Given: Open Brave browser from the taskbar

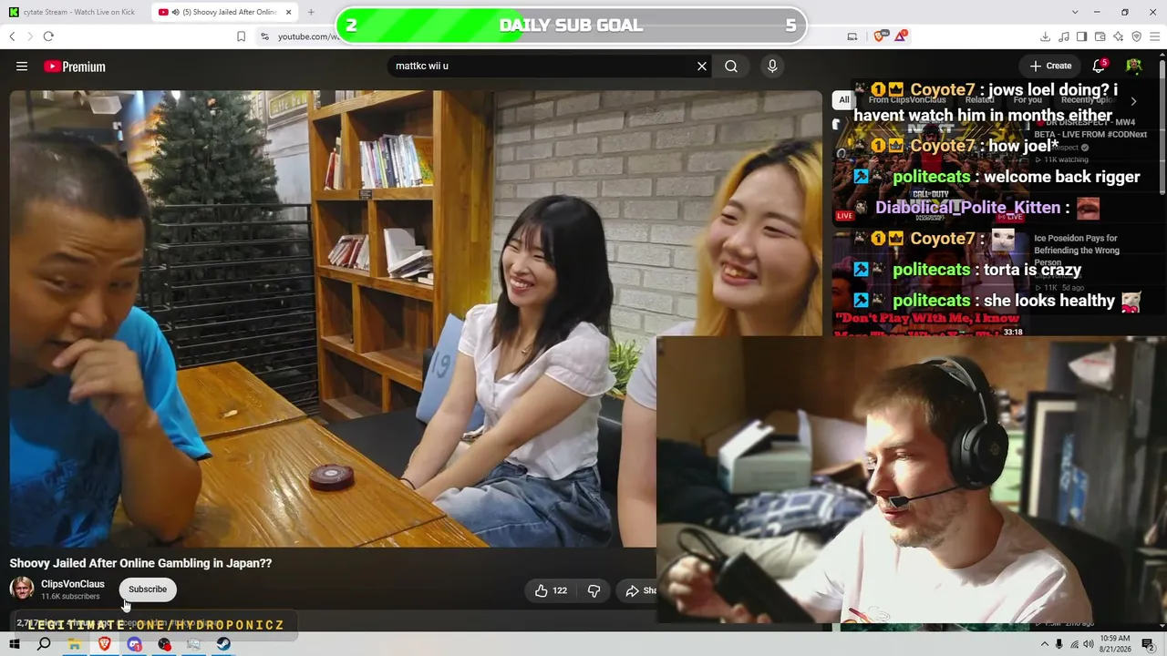Looking at the screenshot, I should click(105, 644).
